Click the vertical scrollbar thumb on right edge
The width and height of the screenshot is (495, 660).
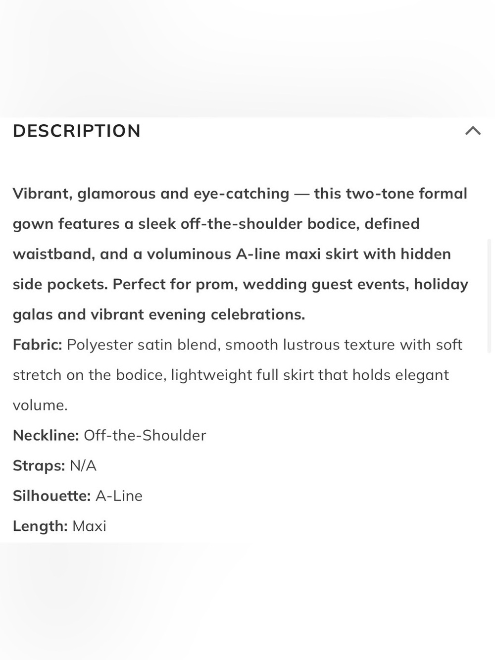click(489, 296)
